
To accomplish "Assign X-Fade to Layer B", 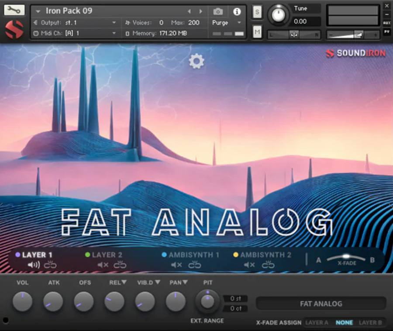I will pos(370,322).
